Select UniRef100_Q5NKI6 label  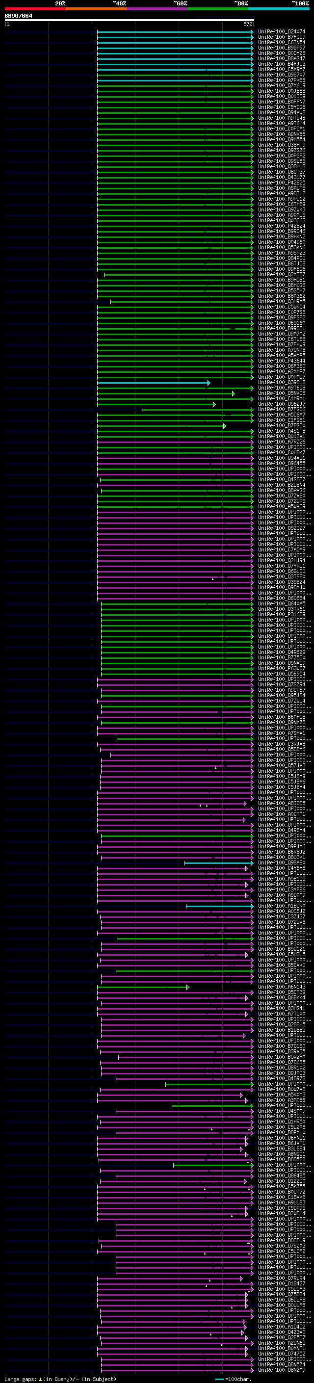point(281,393)
